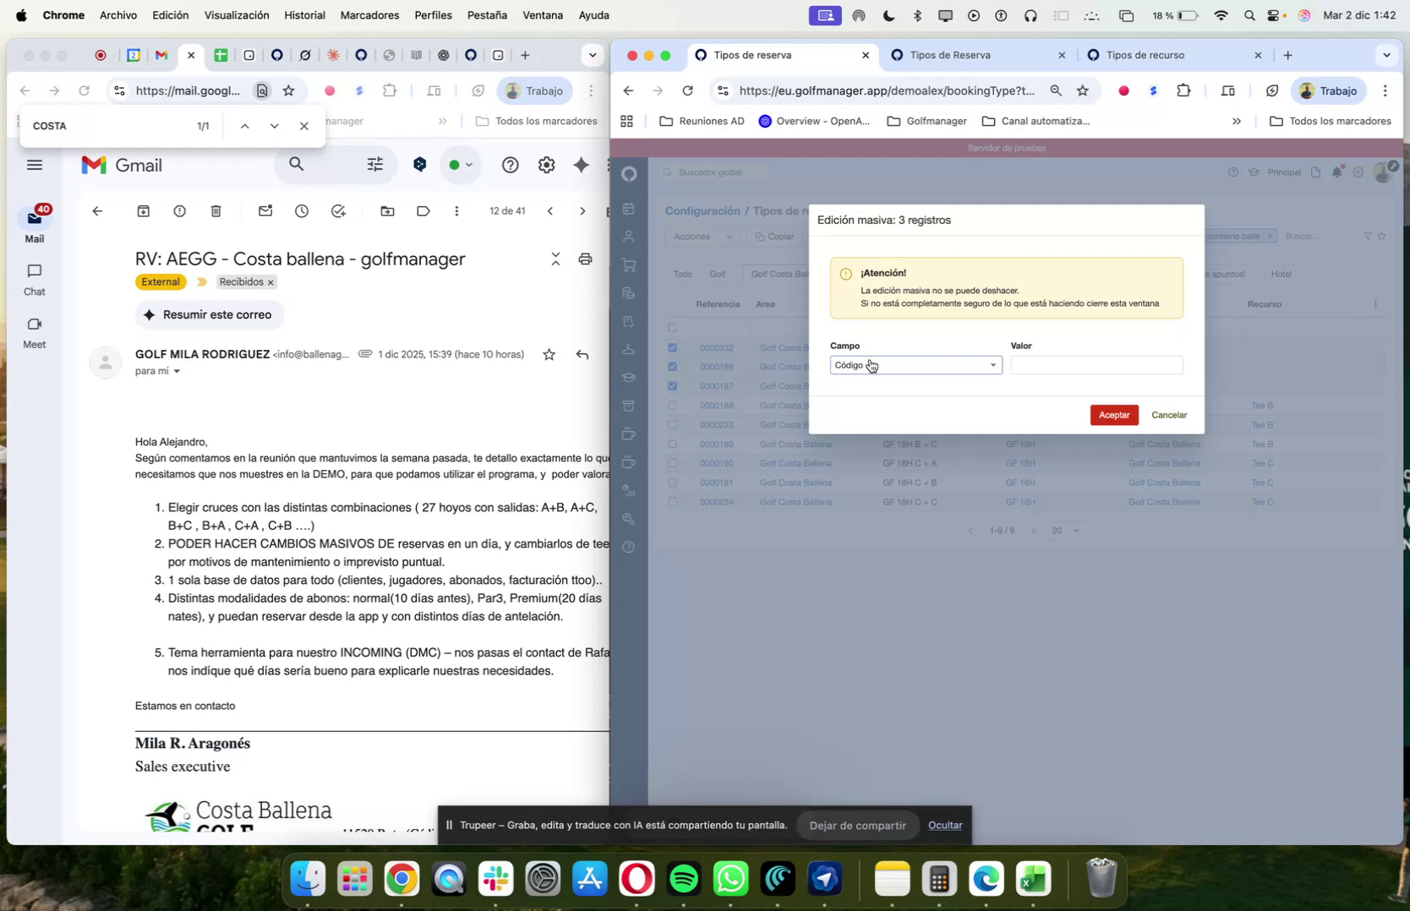
Task: Select the header checkbox to select all rows
Action: tap(673, 327)
